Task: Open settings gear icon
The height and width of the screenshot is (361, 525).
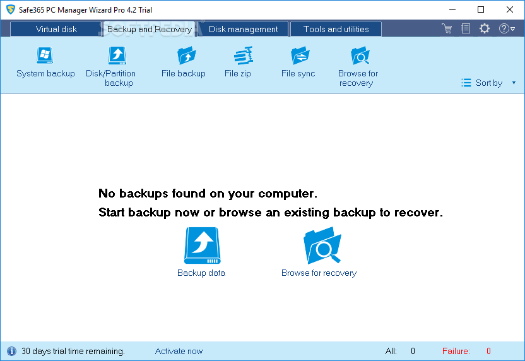Action: click(485, 28)
